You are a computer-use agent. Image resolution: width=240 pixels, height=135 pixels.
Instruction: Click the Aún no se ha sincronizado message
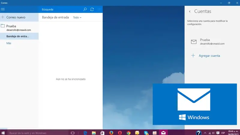pyautogui.click(x=71, y=79)
